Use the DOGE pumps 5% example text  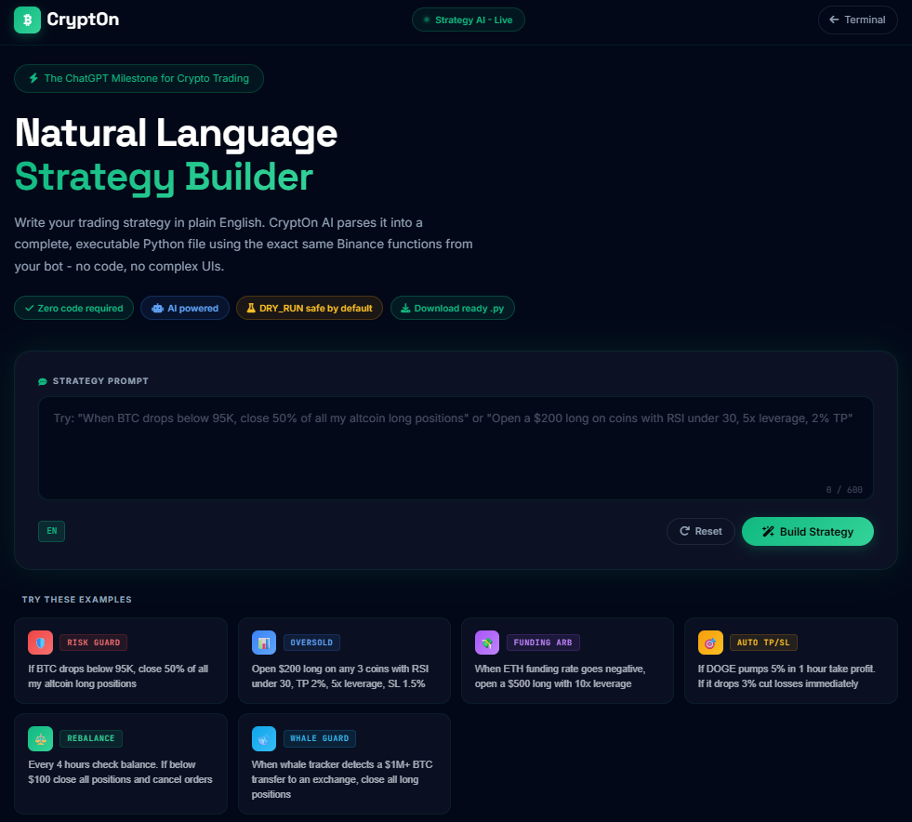click(786, 676)
